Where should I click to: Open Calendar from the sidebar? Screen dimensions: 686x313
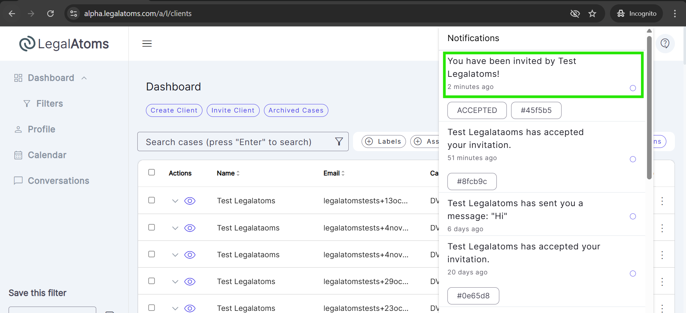coord(47,155)
